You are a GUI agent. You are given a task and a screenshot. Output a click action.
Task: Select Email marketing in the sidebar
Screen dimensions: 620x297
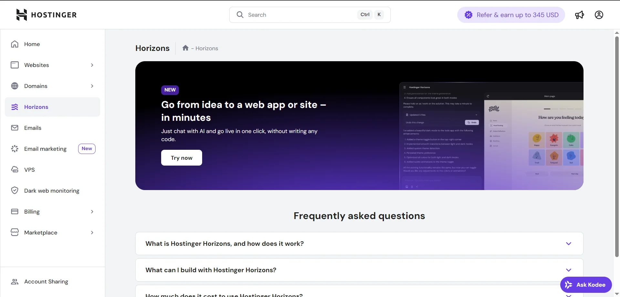click(x=45, y=149)
